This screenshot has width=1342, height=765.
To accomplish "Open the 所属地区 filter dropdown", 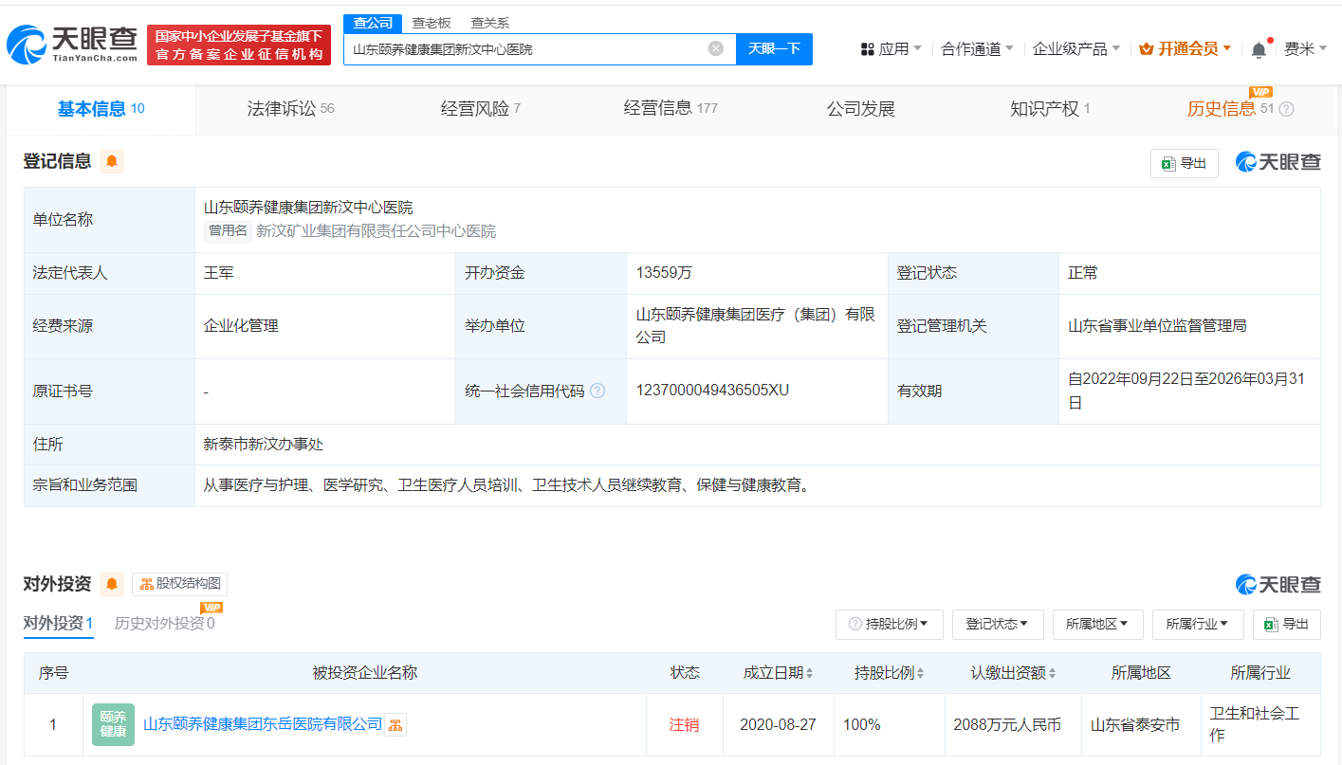I will 1097,624.
